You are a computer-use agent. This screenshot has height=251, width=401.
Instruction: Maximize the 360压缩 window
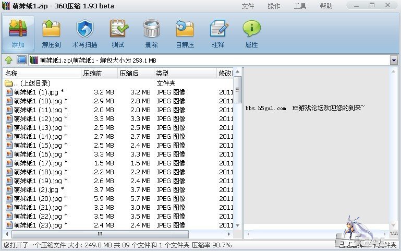[372, 5]
